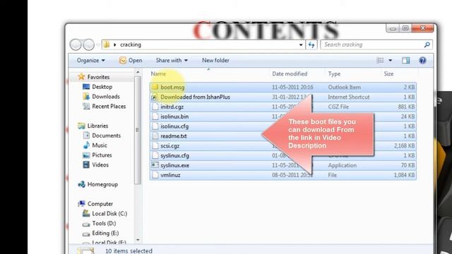Open Tools (D:) drive
This screenshot has width=452, height=254.
tap(99, 223)
